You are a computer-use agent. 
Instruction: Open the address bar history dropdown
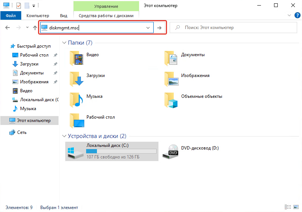click(x=148, y=28)
